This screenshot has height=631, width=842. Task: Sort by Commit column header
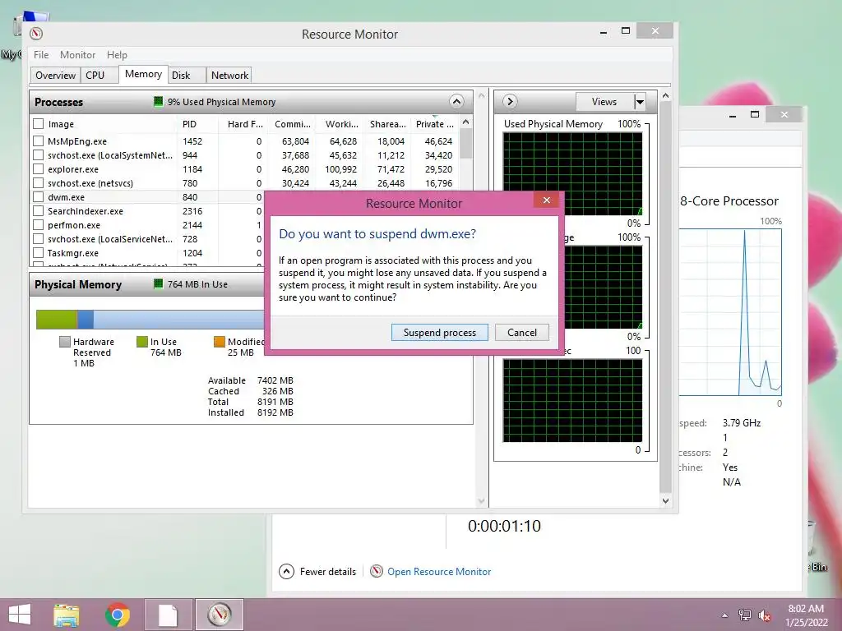[292, 124]
